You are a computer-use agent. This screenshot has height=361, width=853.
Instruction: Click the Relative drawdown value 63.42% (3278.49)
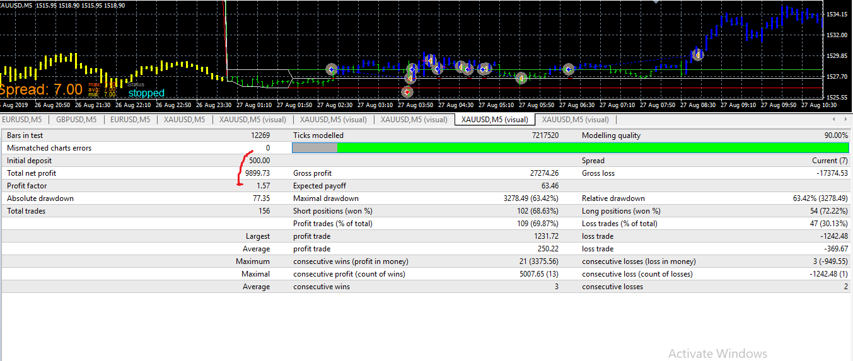click(x=820, y=198)
